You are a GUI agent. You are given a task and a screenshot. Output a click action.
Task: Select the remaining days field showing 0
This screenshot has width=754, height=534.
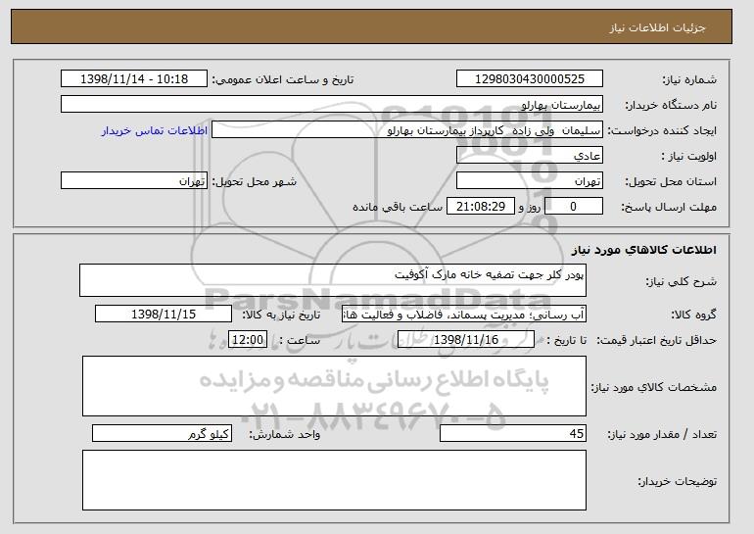pos(573,207)
